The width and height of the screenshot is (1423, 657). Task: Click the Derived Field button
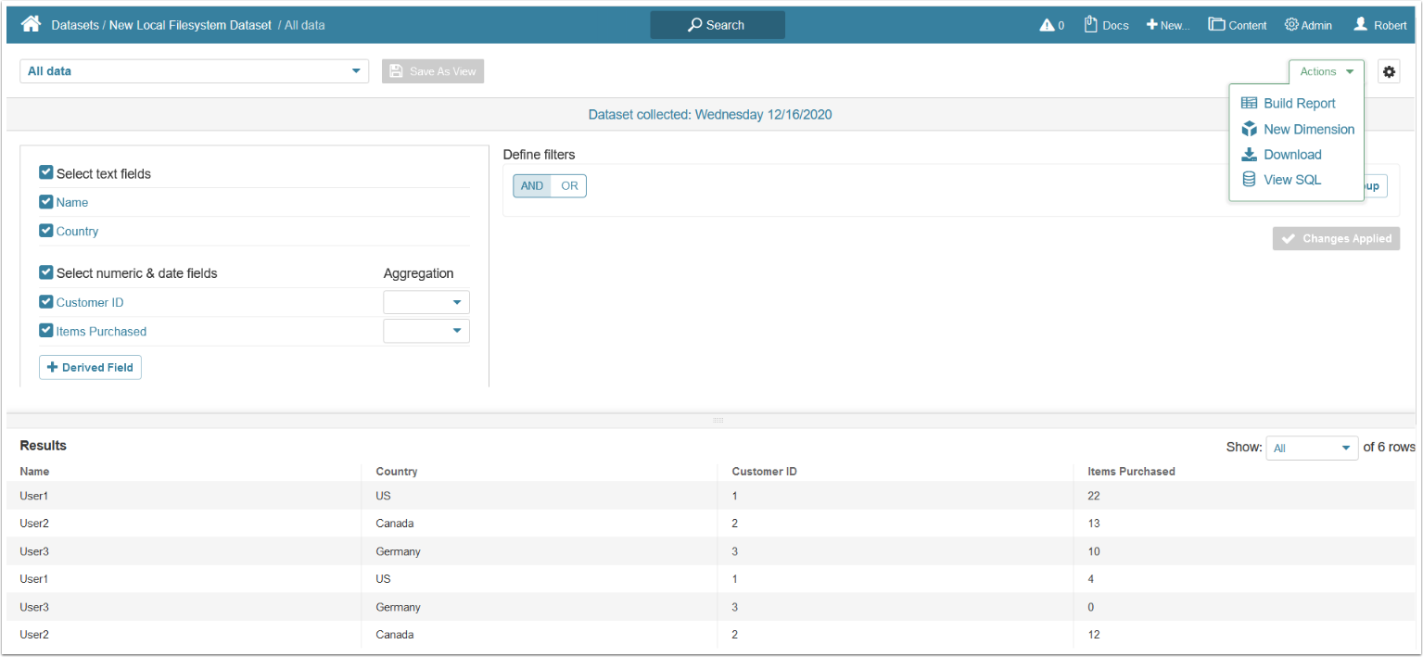[90, 368]
